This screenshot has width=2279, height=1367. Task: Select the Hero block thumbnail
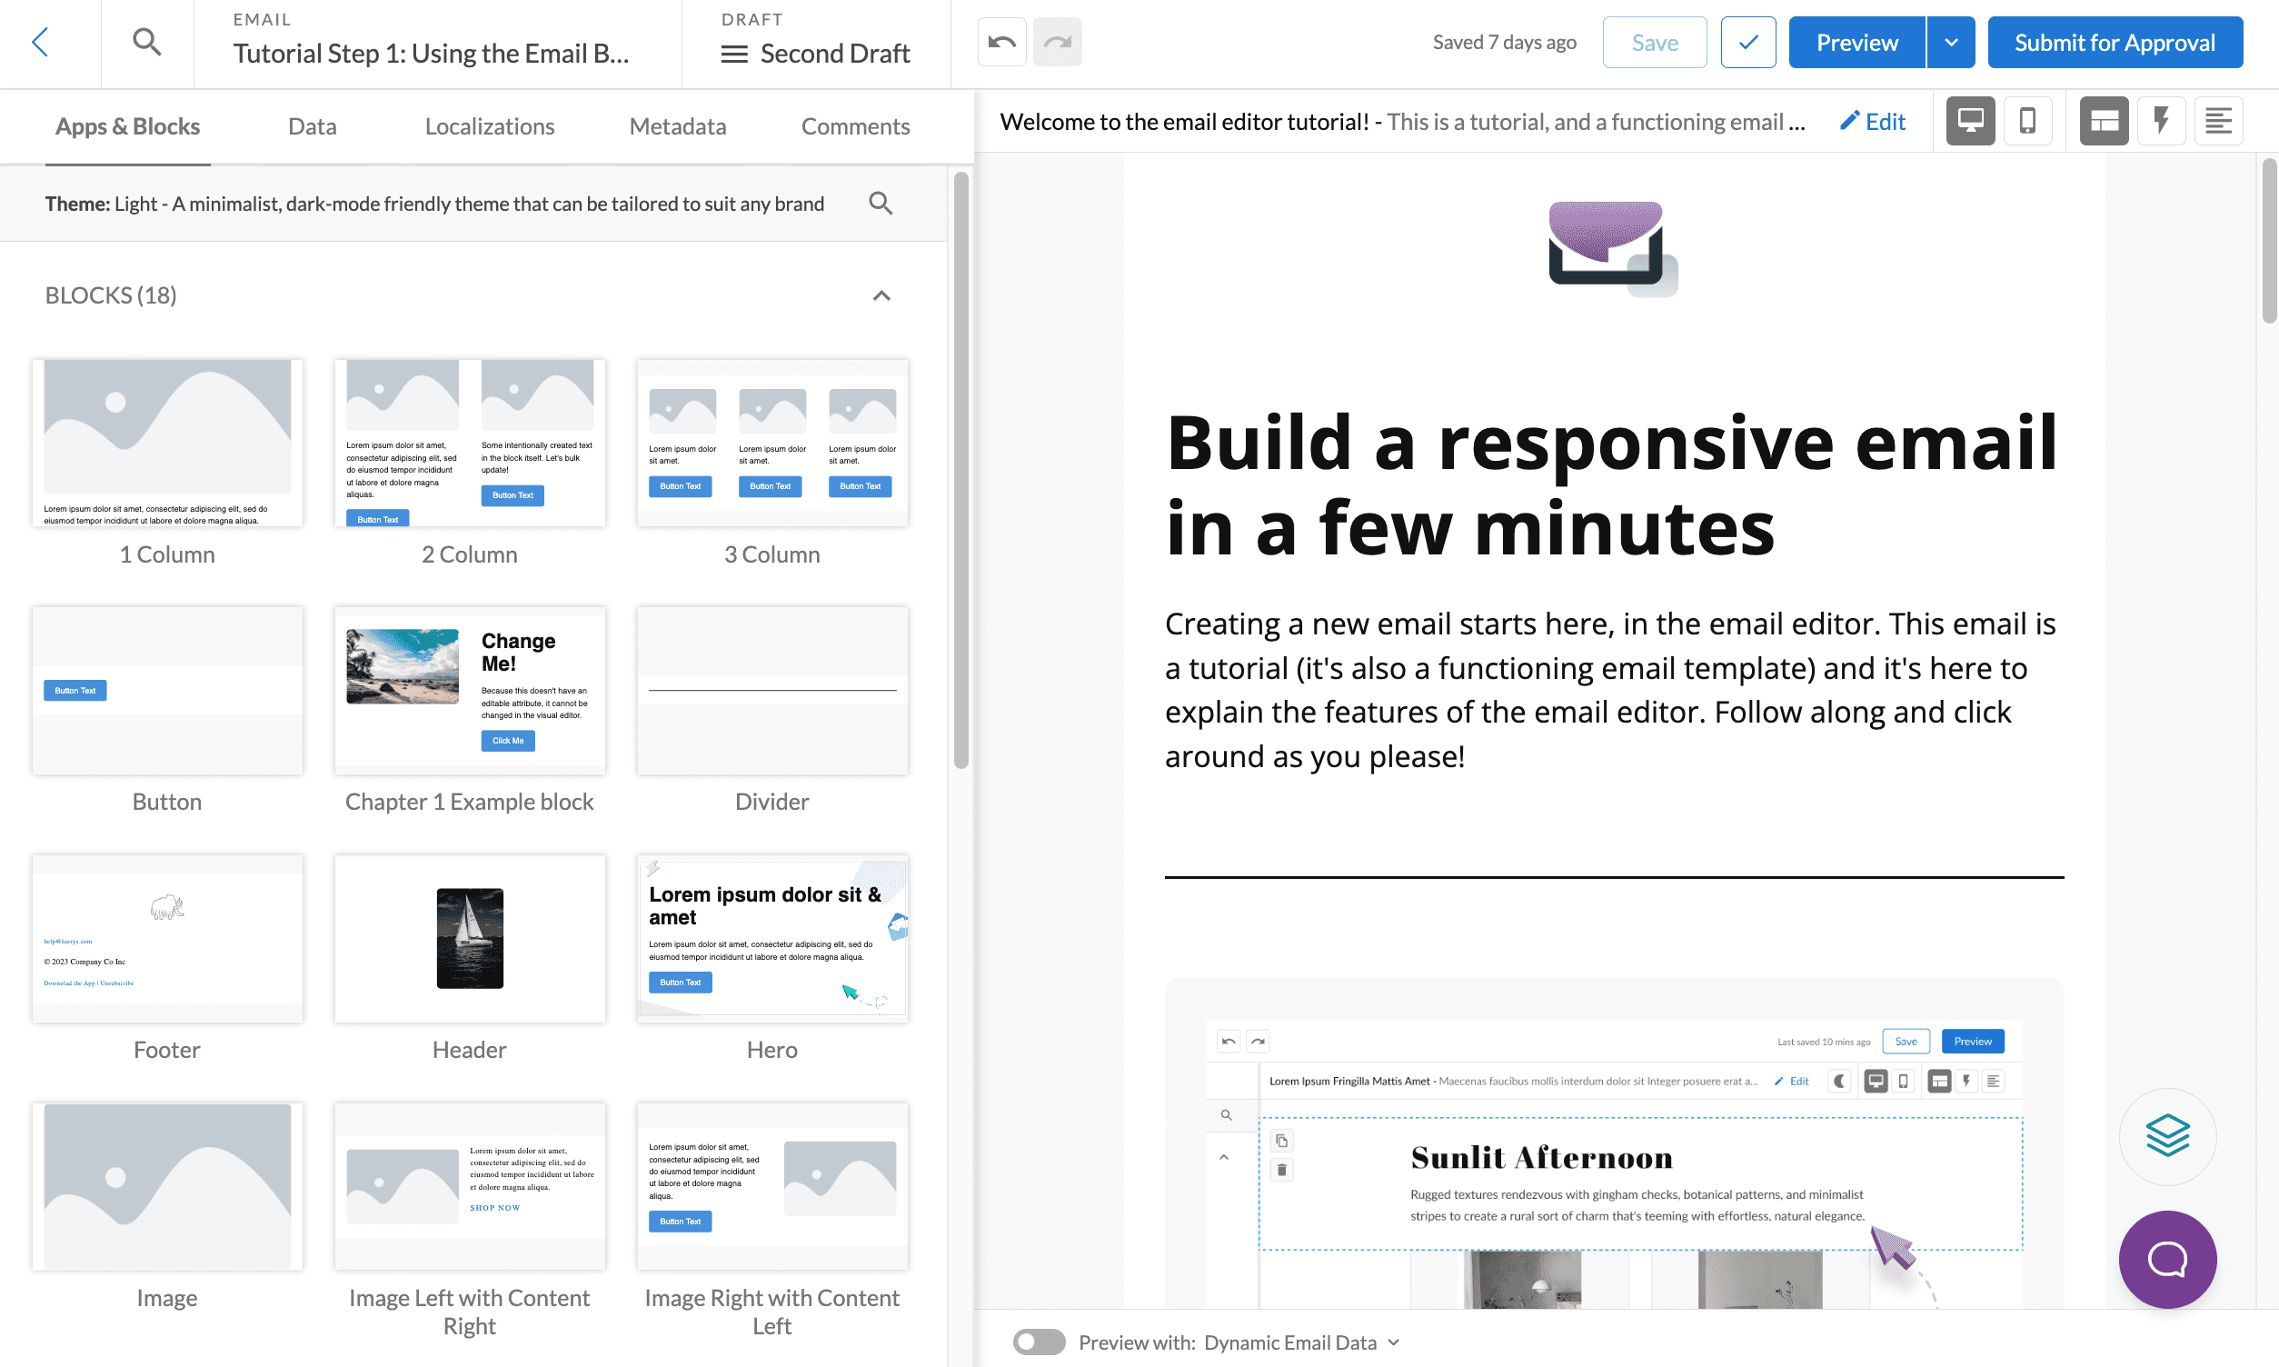(771, 938)
